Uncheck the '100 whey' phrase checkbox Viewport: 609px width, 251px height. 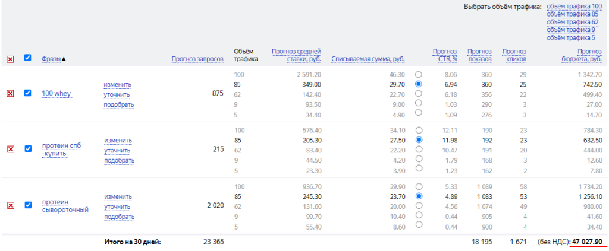coord(27,93)
